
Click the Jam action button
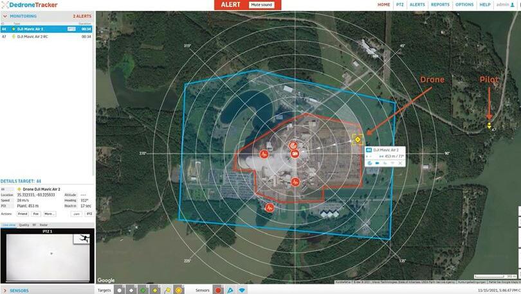click(77, 214)
